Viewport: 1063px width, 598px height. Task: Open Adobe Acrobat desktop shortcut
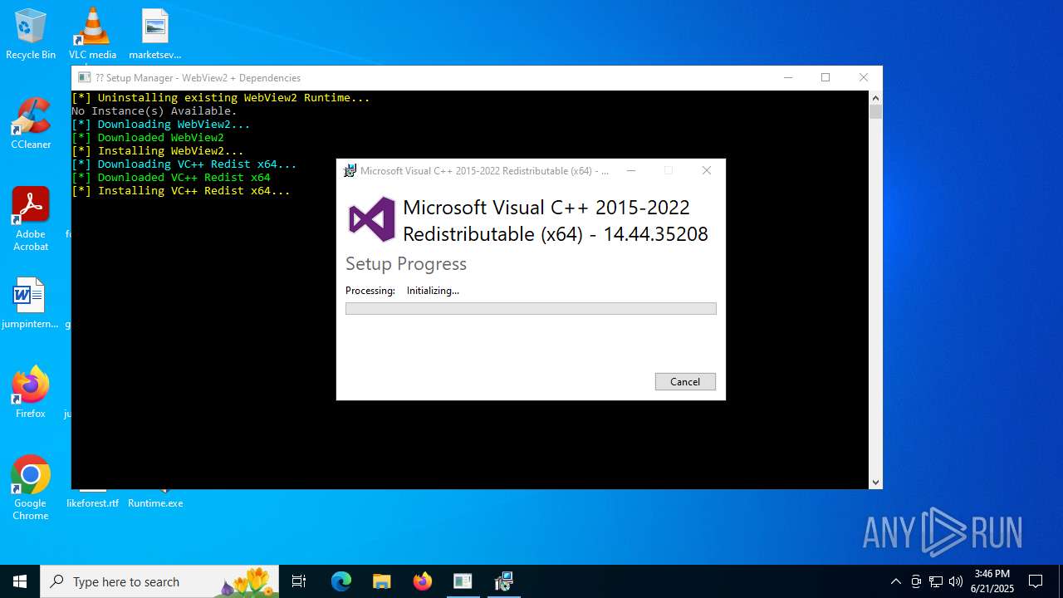[x=31, y=219]
